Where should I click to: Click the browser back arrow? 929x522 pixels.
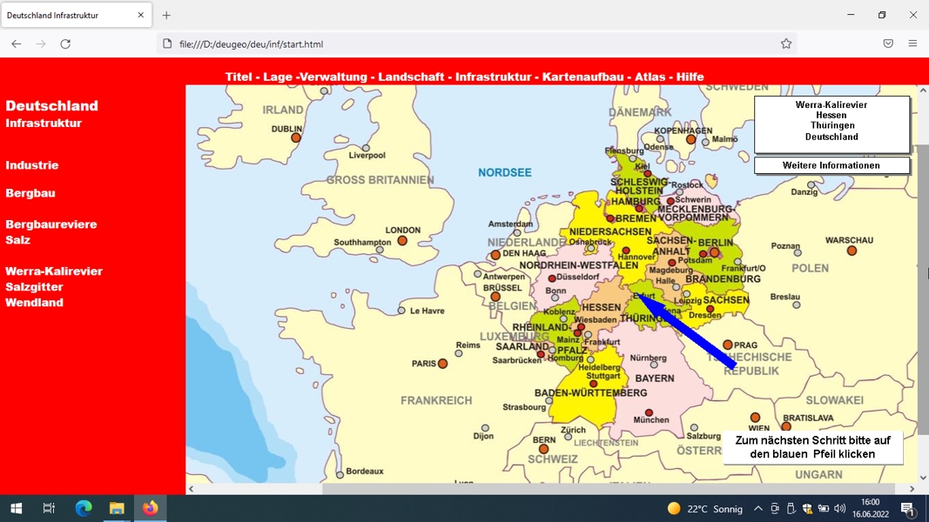coord(16,43)
